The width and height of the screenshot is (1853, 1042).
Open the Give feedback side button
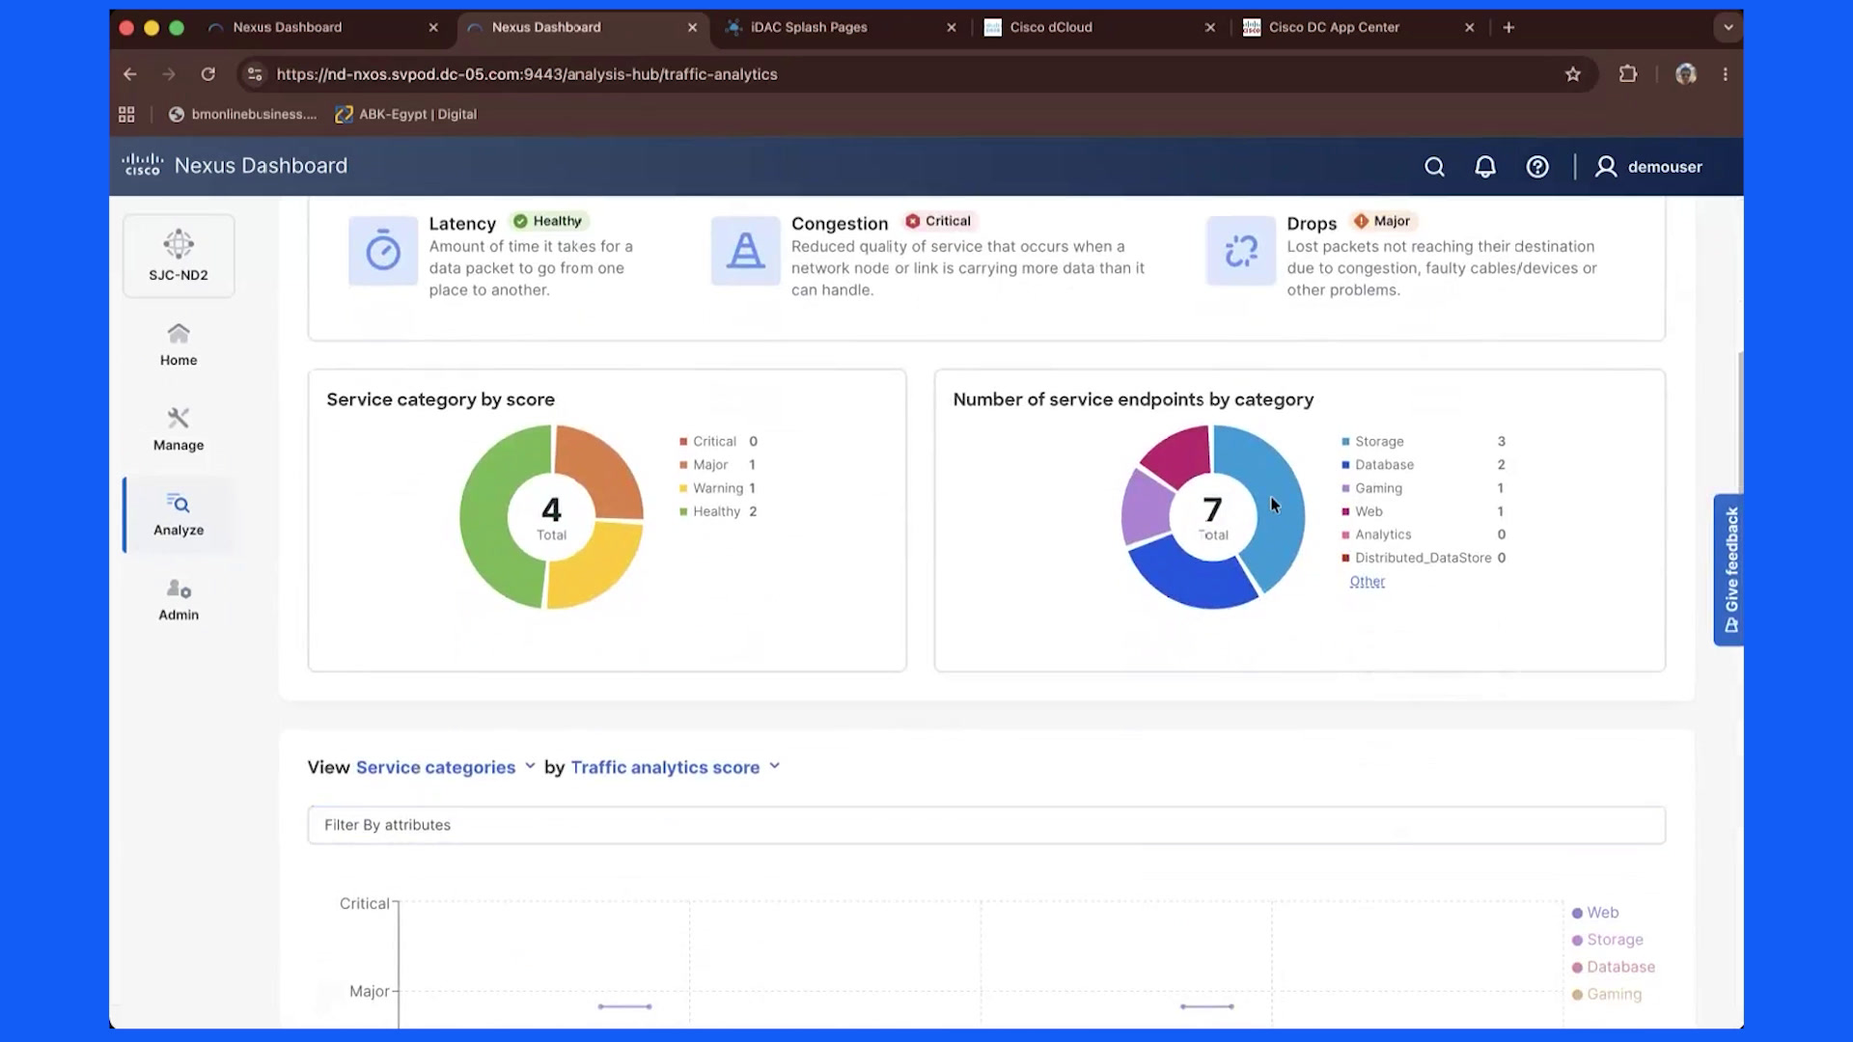tap(1729, 569)
